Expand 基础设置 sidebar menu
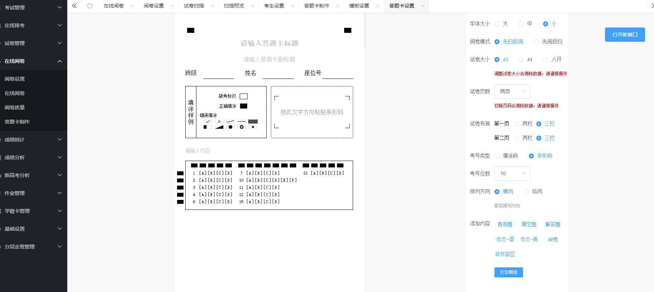This screenshot has height=292, width=654. point(34,229)
